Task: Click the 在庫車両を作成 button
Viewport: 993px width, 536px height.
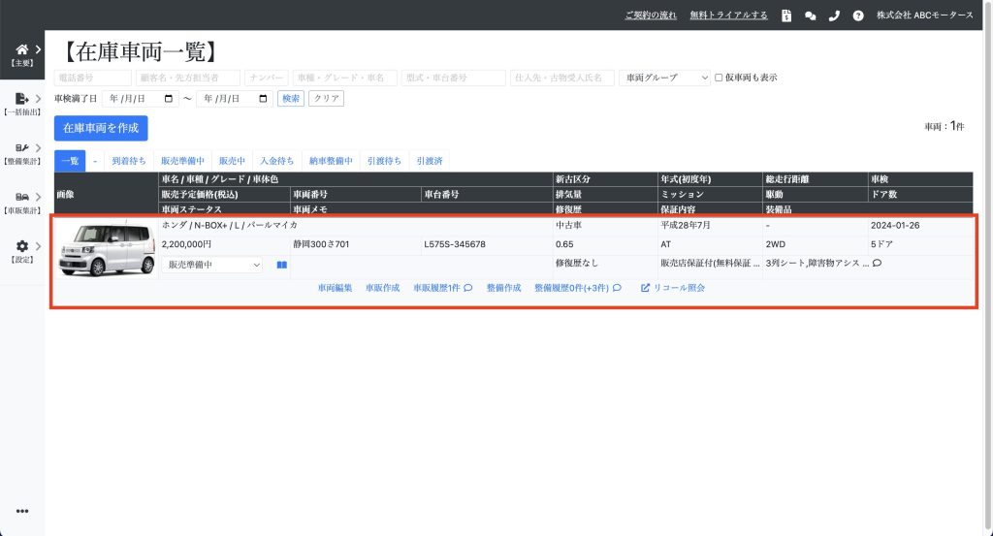Action: tap(101, 128)
